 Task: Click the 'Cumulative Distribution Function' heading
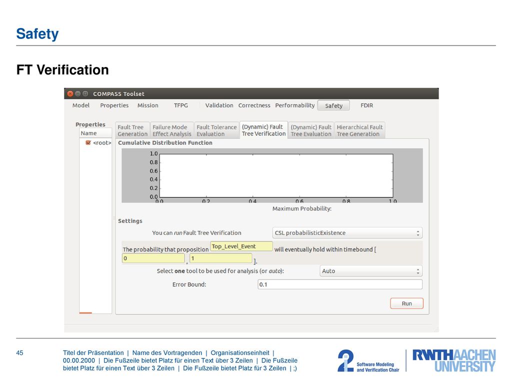[x=165, y=142]
